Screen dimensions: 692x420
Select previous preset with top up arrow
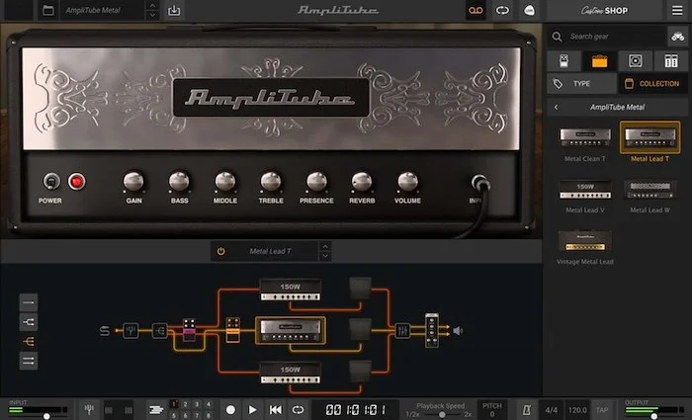coord(152,5)
